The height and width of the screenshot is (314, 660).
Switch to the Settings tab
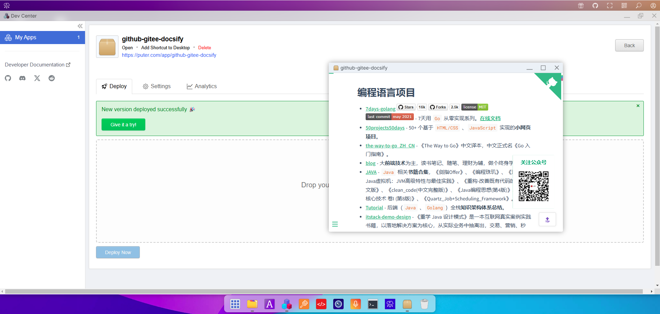click(157, 86)
